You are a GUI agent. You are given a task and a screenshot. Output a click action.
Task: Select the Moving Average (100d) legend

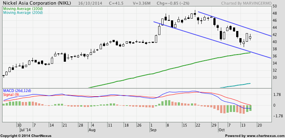coord(23,9)
